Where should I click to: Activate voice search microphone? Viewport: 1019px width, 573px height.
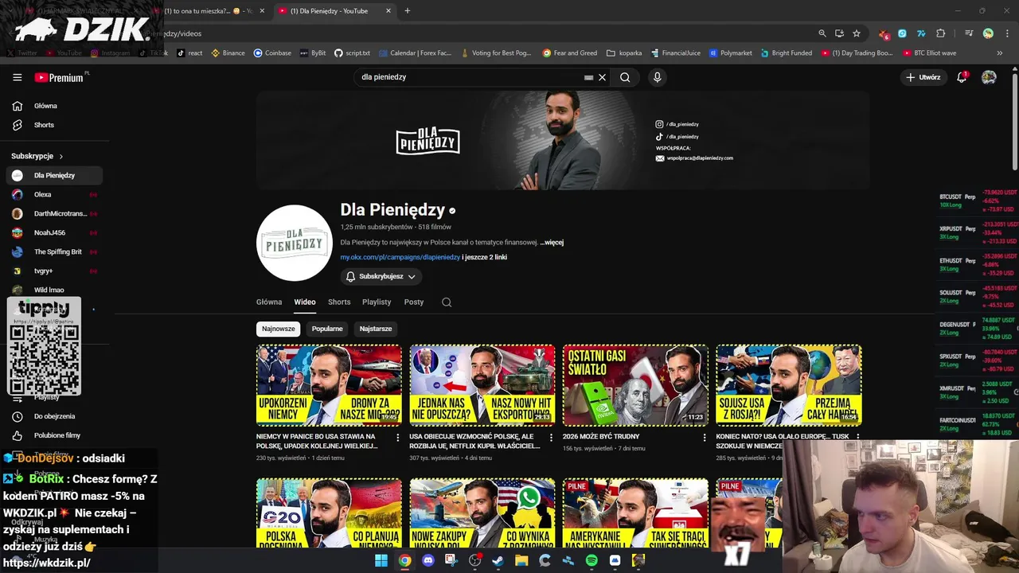657,77
